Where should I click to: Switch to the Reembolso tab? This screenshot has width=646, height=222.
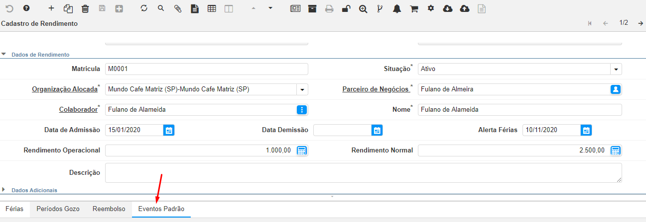pos(109,209)
